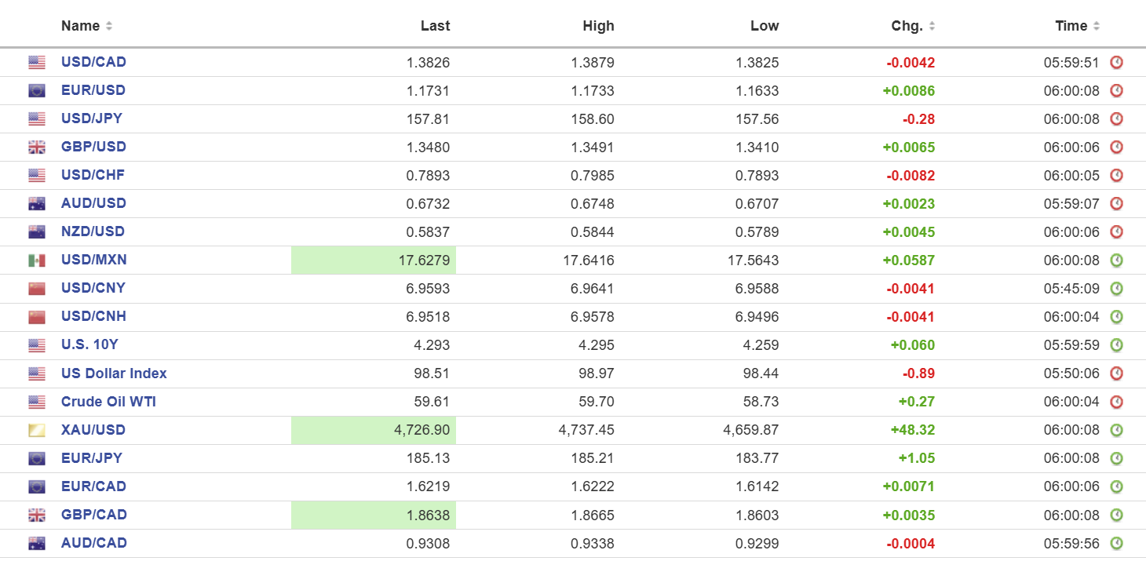
Task: Click the red clock icon in USD/CAD row
Action: (x=1116, y=62)
